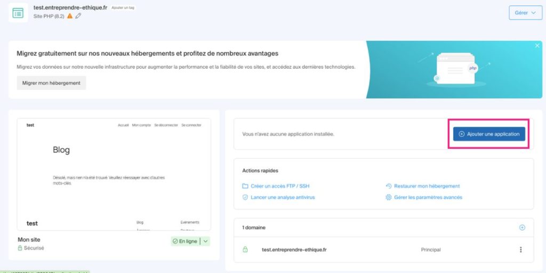Image resolution: width=546 pixels, height=273 pixels.
Task: Click the restore clock icon
Action: pos(389,186)
